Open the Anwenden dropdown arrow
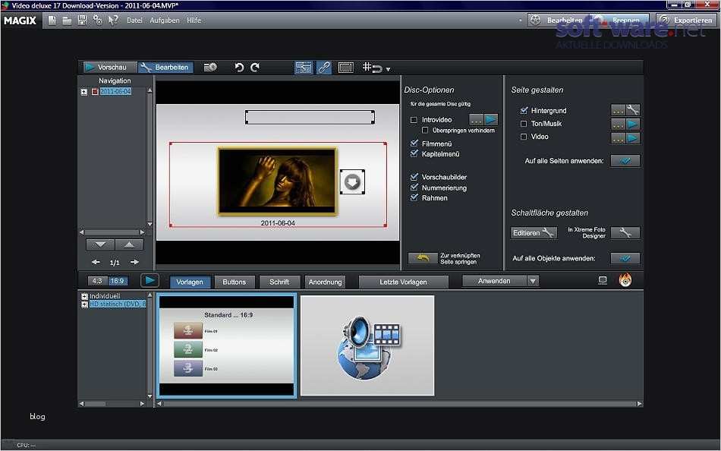The height and width of the screenshot is (451, 721). pyautogui.click(x=533, y=281)
